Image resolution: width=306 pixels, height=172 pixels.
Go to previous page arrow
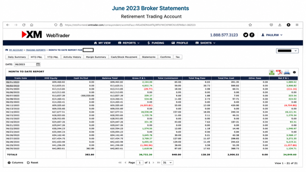[125, 163]
